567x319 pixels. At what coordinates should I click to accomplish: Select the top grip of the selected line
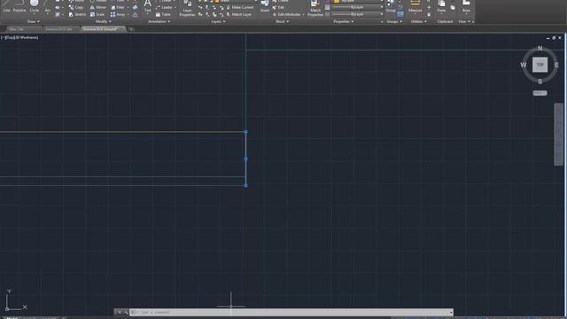point(246,132)
